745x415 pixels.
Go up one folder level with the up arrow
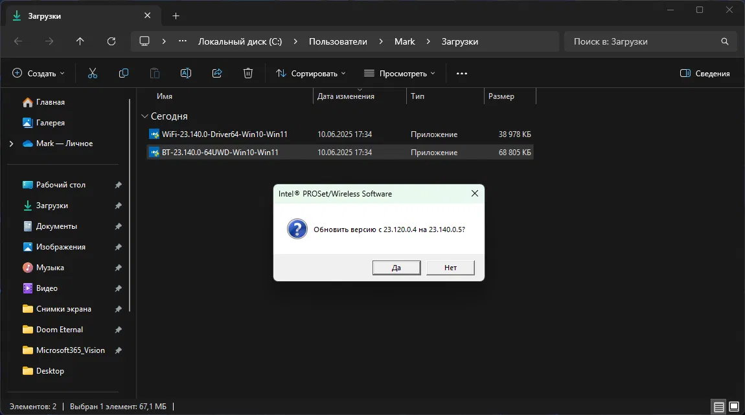point(80,42)
